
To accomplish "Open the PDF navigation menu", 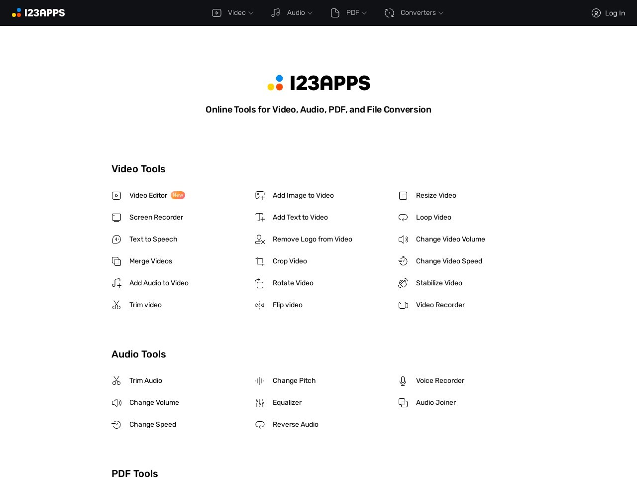I will [x=349, y=13].
